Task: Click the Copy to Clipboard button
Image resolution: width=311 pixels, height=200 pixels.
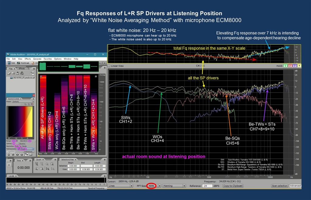Action: (233, 186)
